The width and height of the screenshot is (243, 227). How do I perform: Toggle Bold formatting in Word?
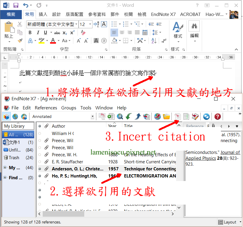[x=30, y=33]
